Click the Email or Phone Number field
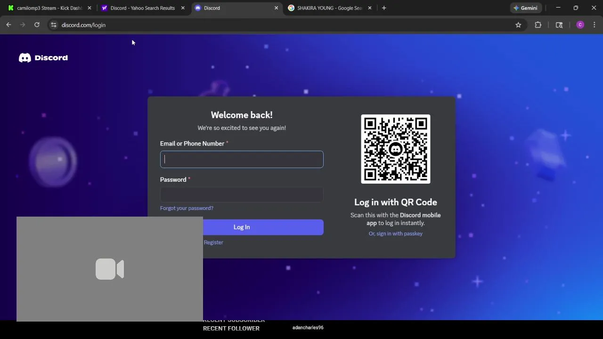 [242, 160]
